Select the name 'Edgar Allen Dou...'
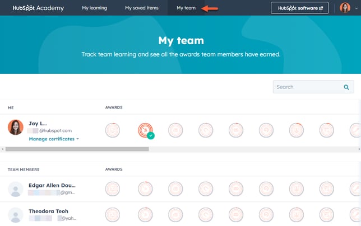Viewport: 361px width, 226px height. (52, 185)
